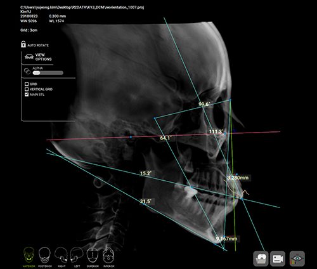This screenshot has width=317, height=269.
Task: Click the 31.5° angle measurement label
Action: click(146, 201)
